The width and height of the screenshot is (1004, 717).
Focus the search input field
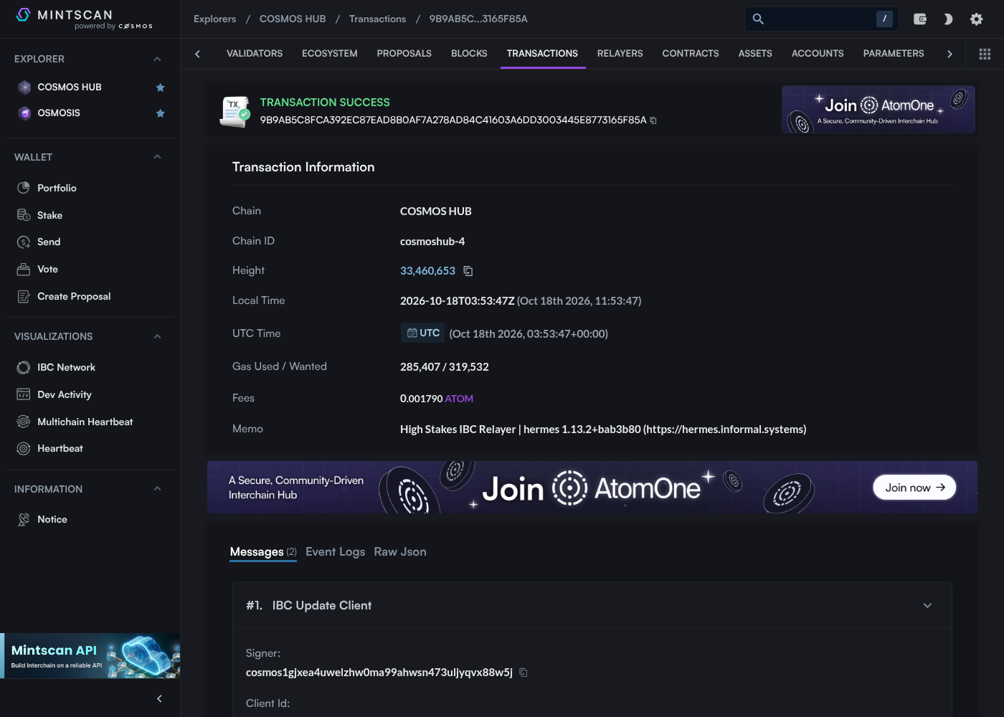[x=822, y=19]
